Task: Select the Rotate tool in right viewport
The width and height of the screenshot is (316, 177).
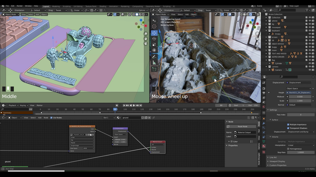Action: click(154, 39)
